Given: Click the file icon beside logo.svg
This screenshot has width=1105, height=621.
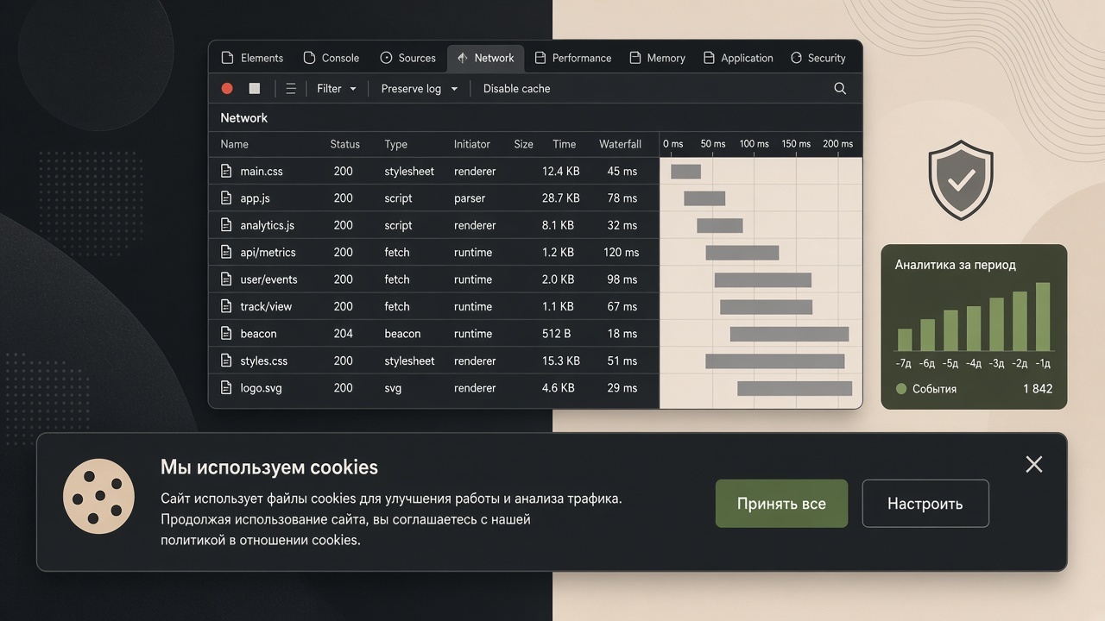Looking at the screenshot, I should [226, 388].
